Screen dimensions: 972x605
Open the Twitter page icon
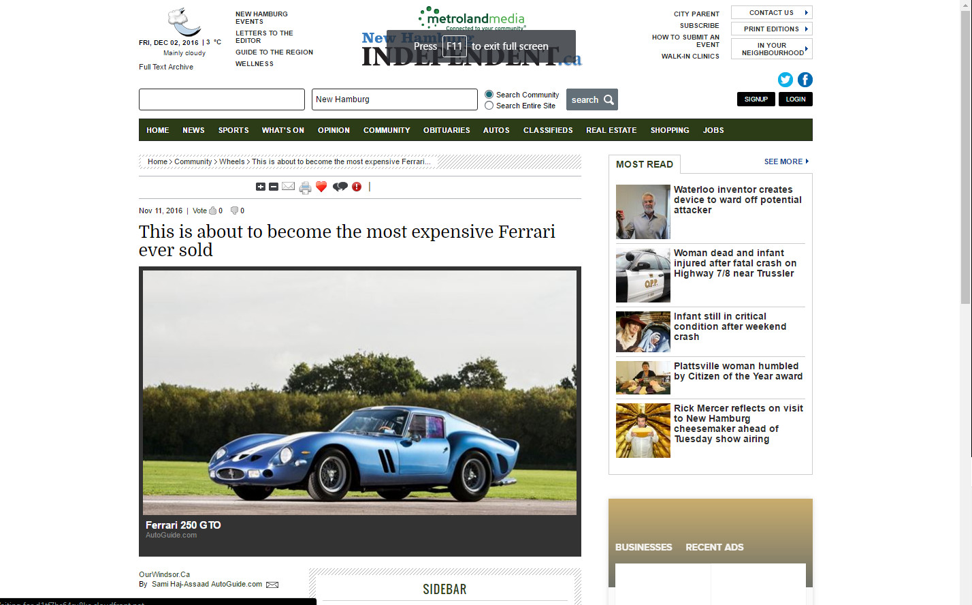785,80
